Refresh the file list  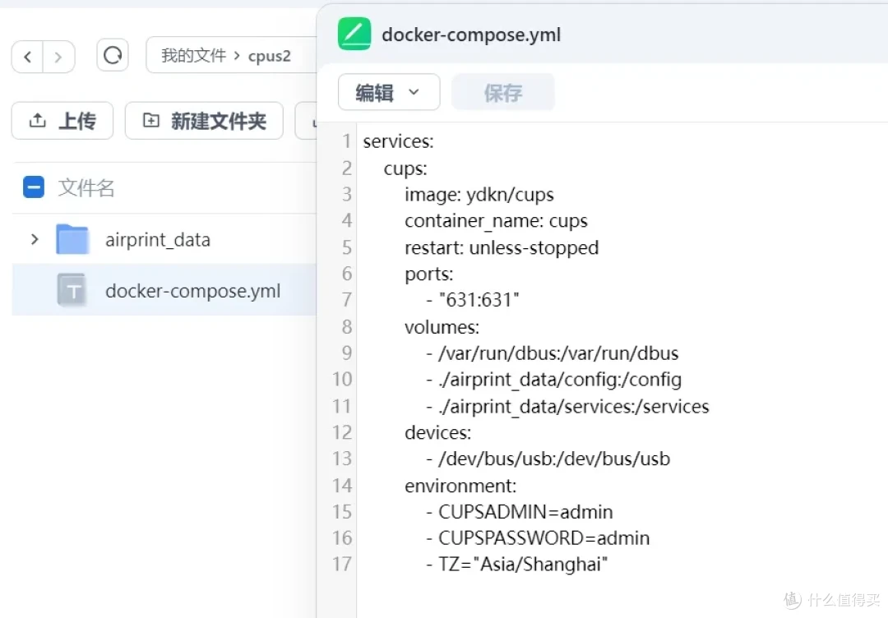pos(112,56)
